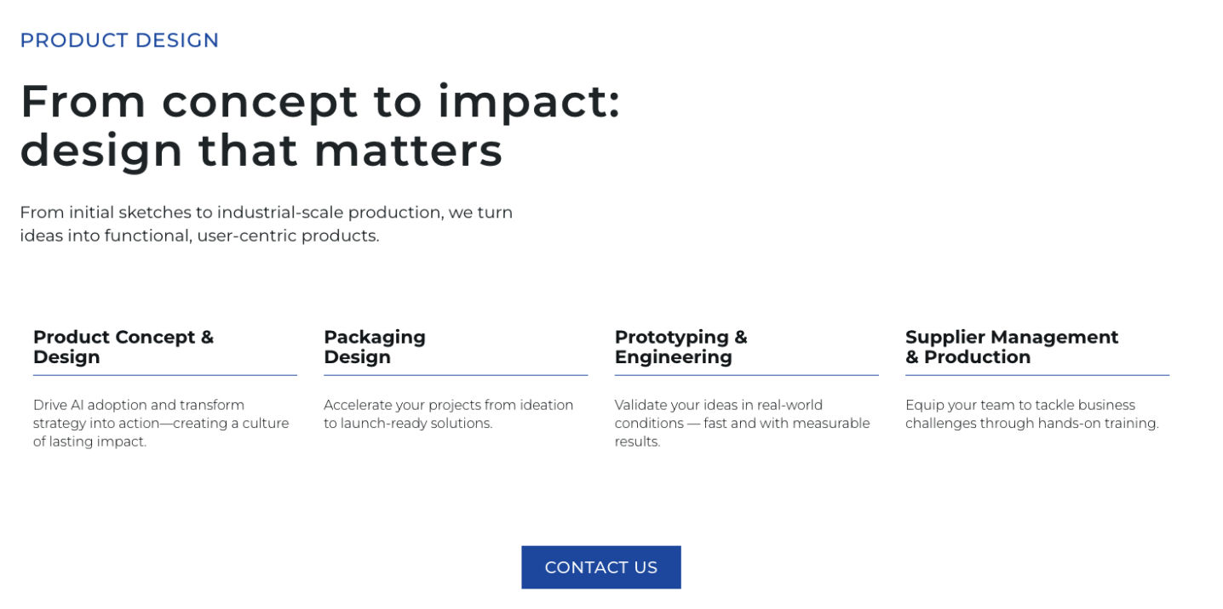Viewport: 1223px width, 609px height.
Task: Click the Product Design section label
Action: [119, 40]
